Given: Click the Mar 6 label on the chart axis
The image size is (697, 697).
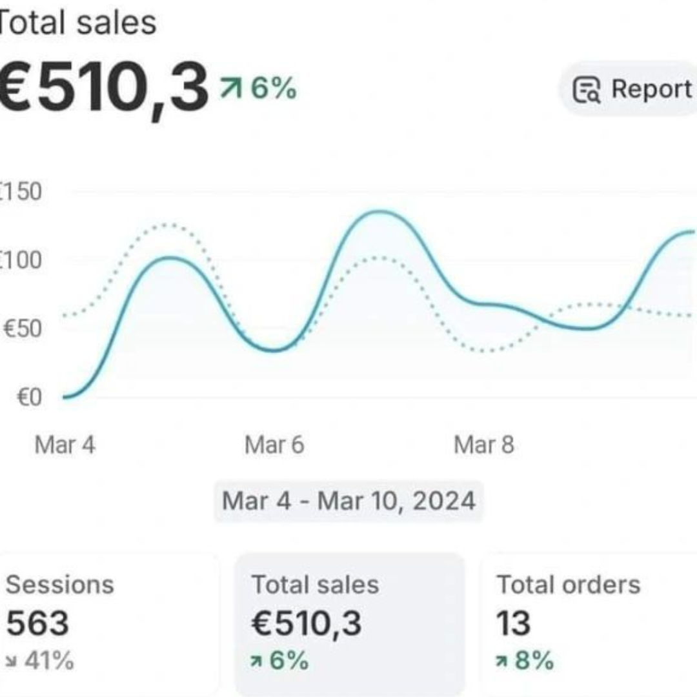Looking at the screenshot, I should click(x=274, y=445).
